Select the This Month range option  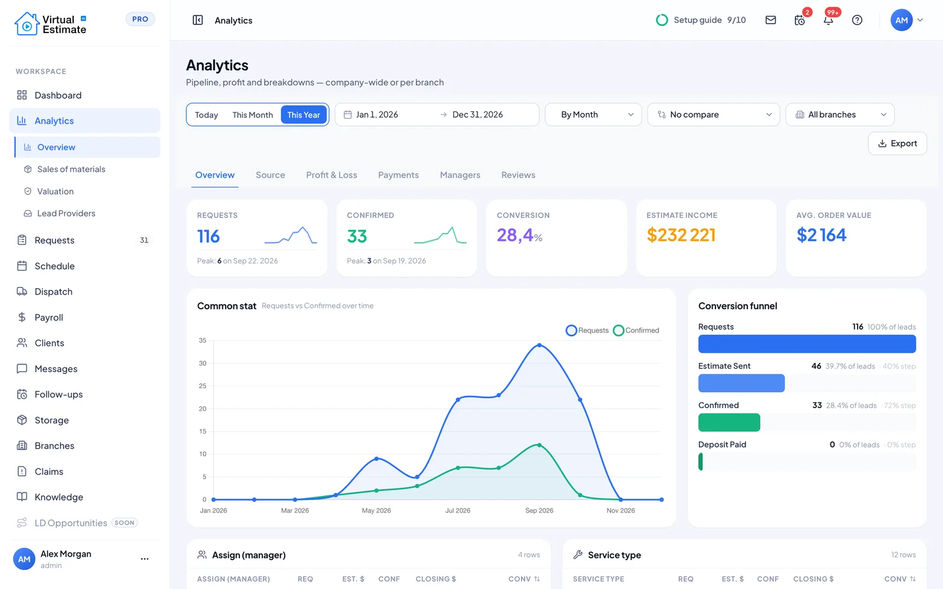point(252,115)
